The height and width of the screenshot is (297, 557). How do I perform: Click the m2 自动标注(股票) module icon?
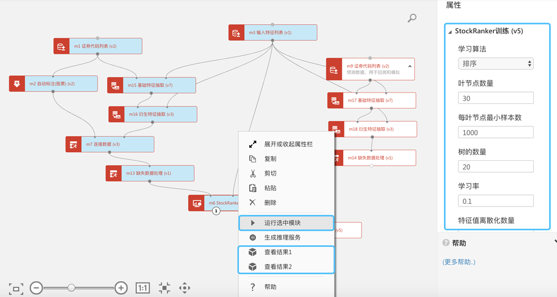click(17, 84)
